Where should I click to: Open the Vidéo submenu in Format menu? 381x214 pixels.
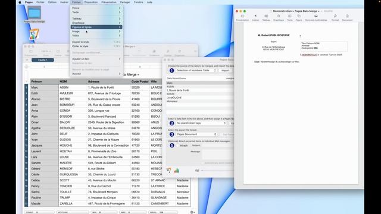[x=96, y=36]
